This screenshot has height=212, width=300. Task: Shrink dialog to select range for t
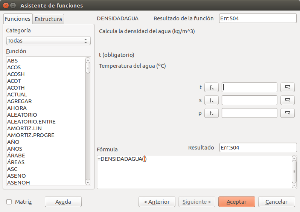point(287,87)
